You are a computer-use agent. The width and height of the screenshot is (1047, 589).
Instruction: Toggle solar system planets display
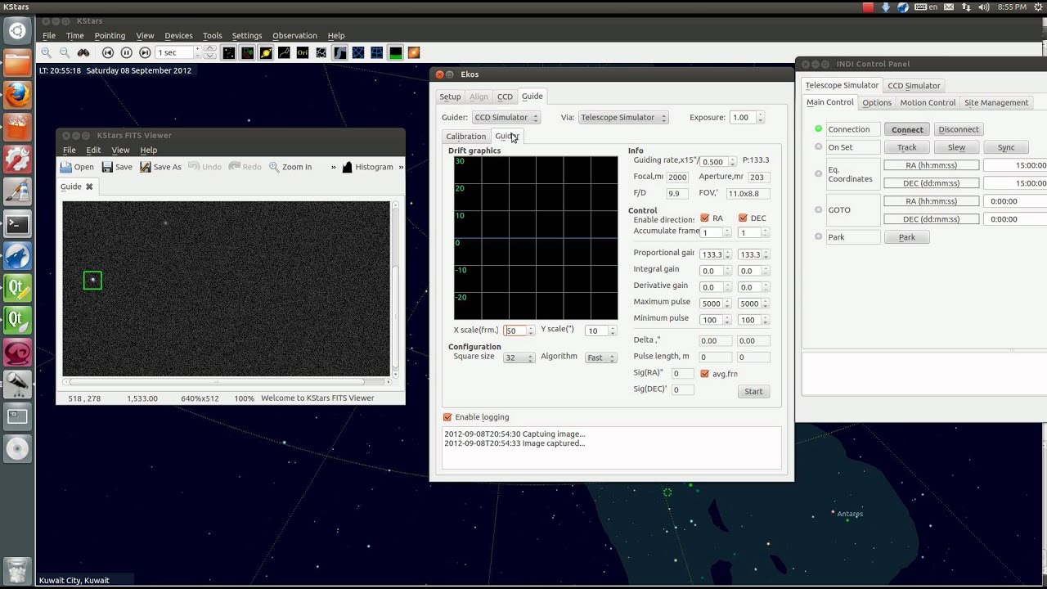[x=266, y=52]
